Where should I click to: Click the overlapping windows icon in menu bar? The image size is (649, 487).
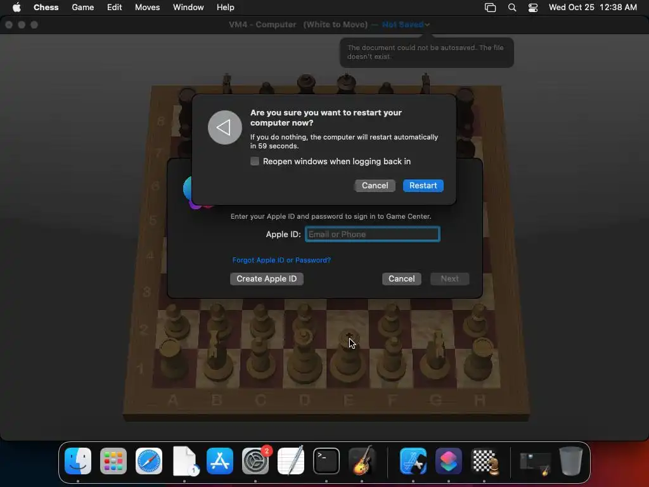[490, 8]
